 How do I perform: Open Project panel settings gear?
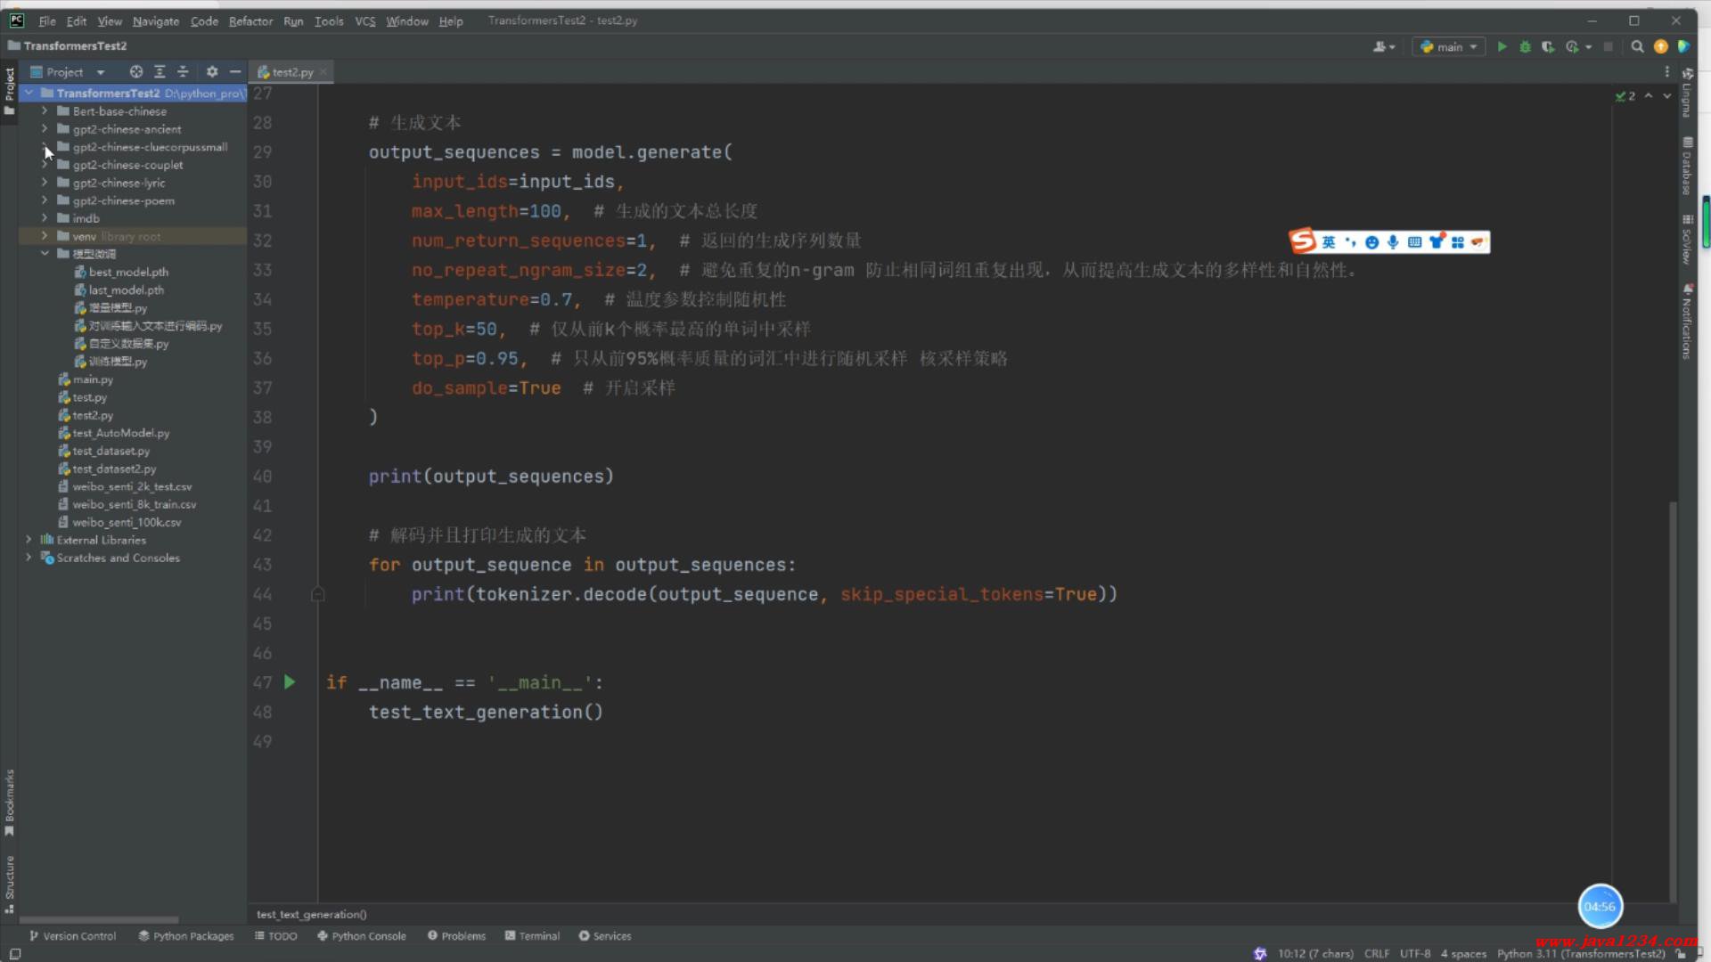[212, 71]
